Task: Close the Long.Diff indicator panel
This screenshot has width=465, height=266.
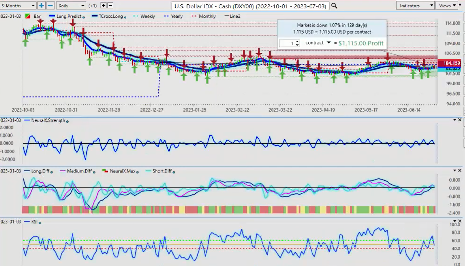Action: [460, 171]
